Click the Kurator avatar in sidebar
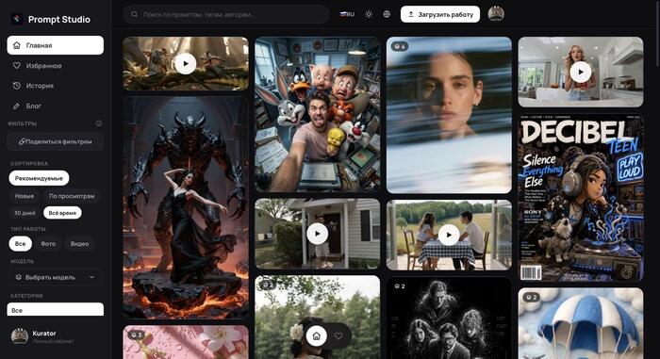 pyautogui.click(x=20, y=336)
